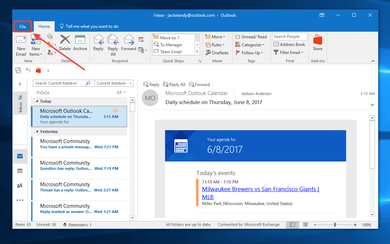Viewport: 390px width, 244px height.
Task: Expand the folder pane
Action: 20,84
